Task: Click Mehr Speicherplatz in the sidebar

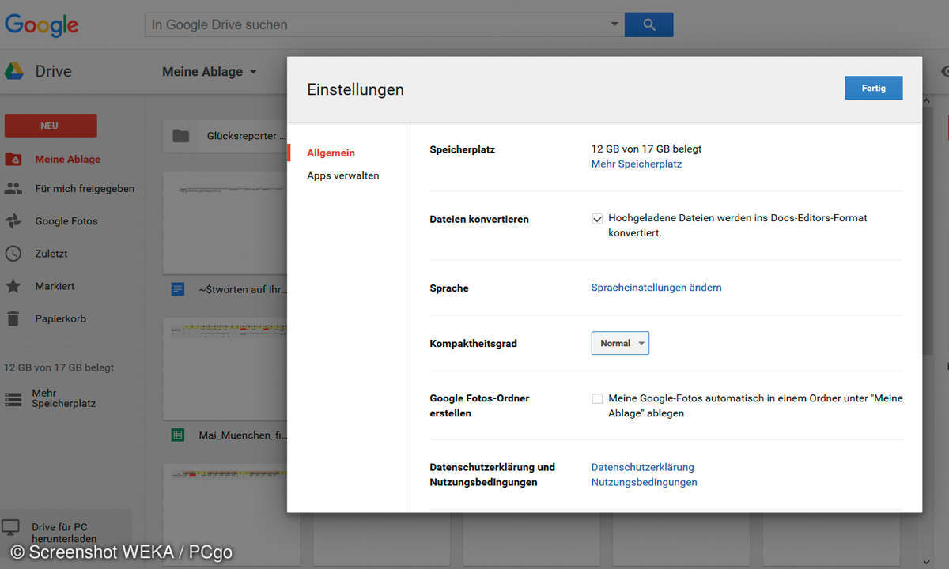Action: click(63, 398)
